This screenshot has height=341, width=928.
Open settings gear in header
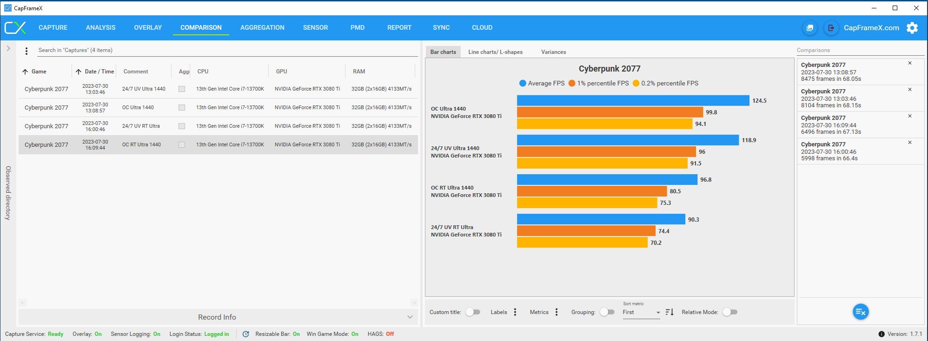(x=912, y=28)
